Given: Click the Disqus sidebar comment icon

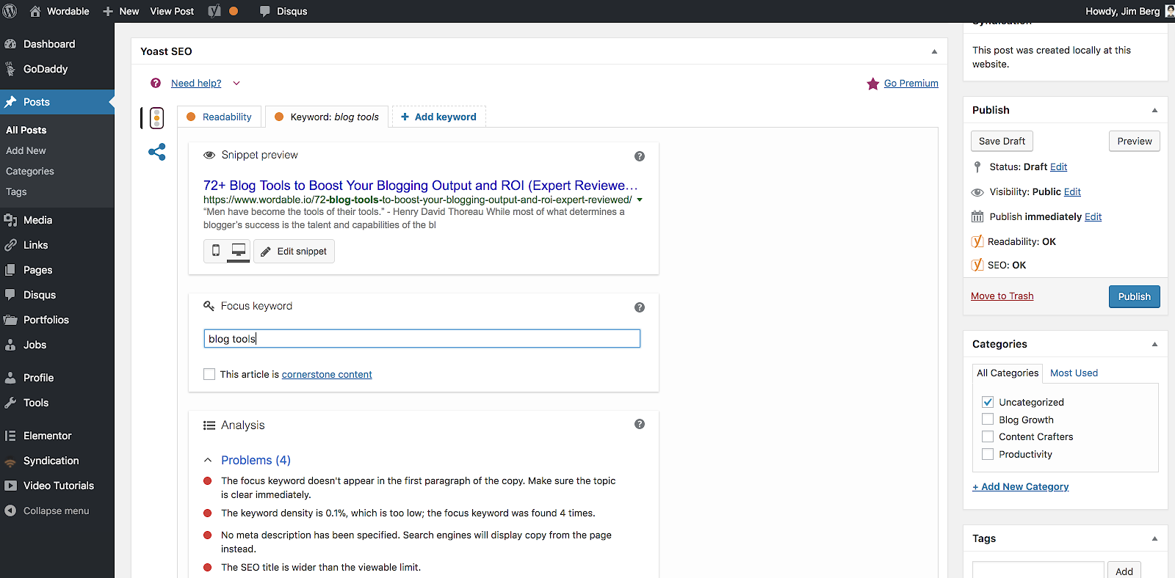Looking at the screenshot, I should tap(10, 295).
